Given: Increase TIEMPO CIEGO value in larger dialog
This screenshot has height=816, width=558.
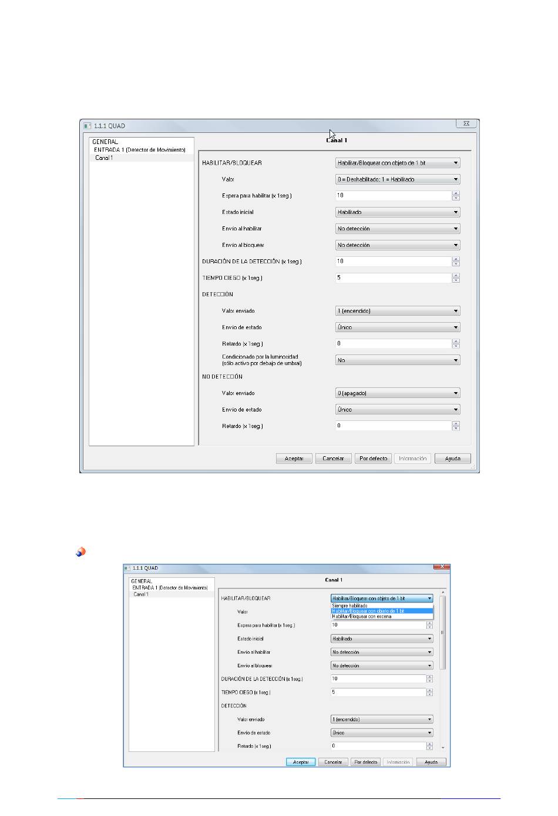Looking at the screenshot, I should click(x=456, y=276).
